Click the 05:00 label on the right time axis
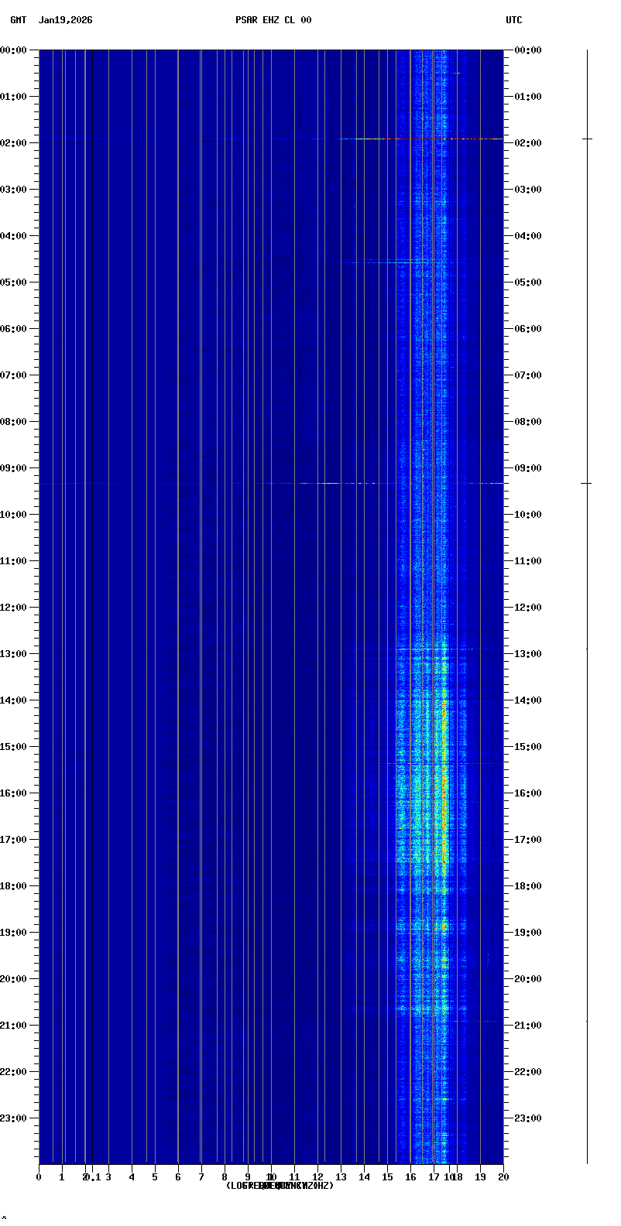The height and width of the screenshot is (1226, 621). 527,283
